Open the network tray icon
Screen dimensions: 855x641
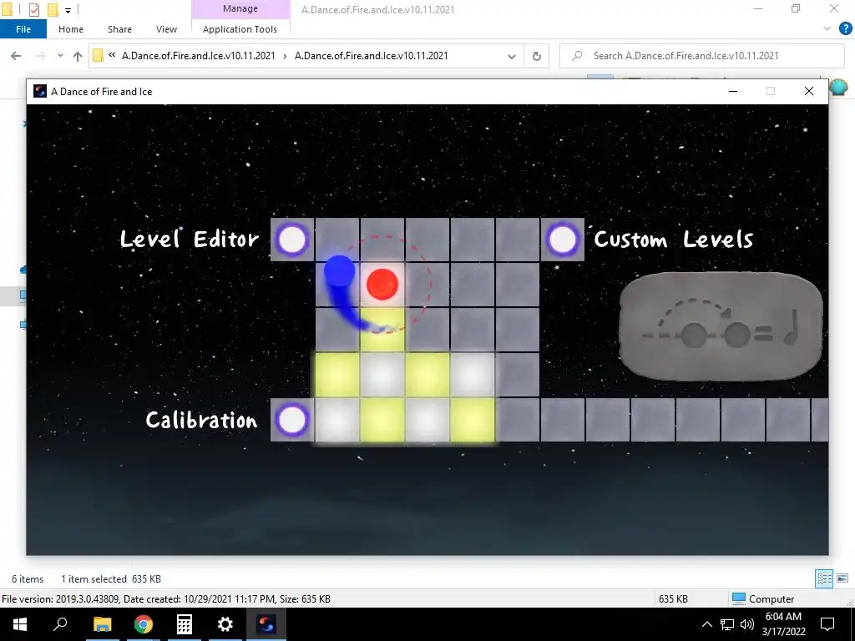pyautogui.click(x=727, y=624)
